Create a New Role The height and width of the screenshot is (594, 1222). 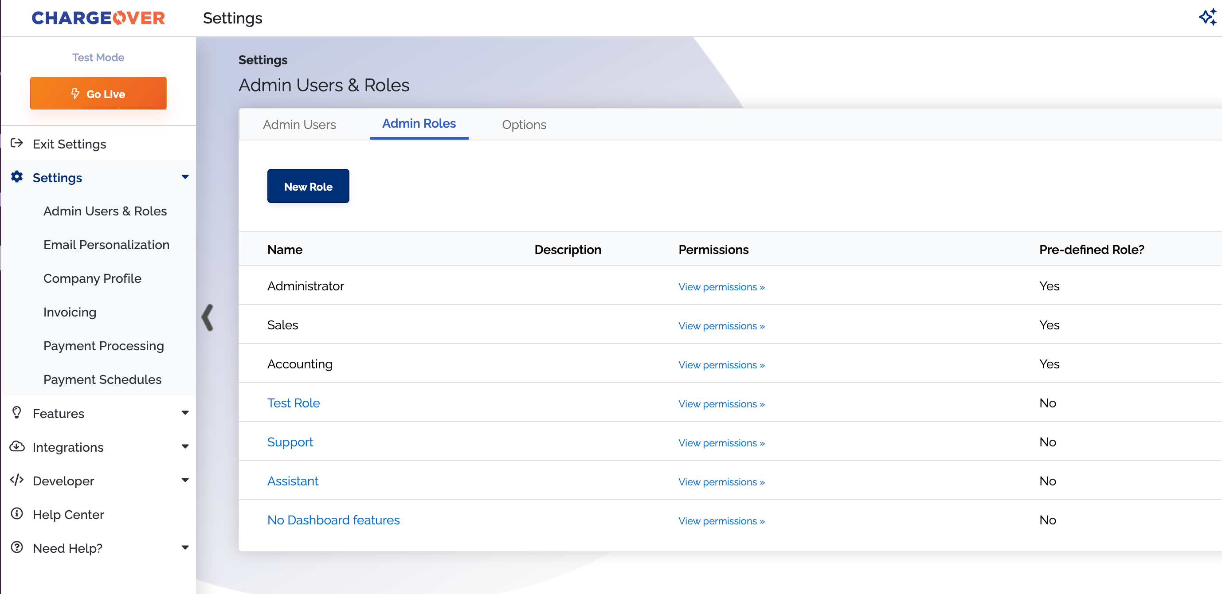[x=308, y=186]
